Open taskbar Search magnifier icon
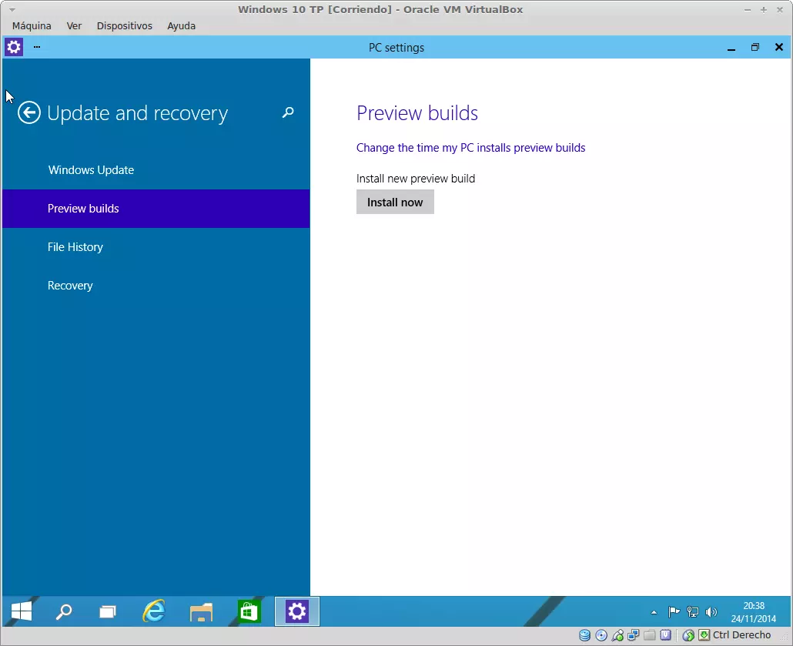This screenshot has width=793, height=646. (x=64, y=612)
